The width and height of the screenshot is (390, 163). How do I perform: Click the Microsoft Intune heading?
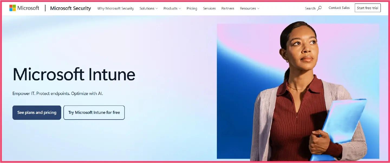(x=74, y=74)
